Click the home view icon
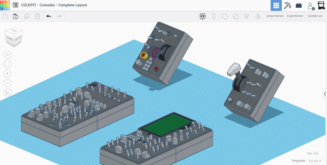Image resolution: width=327 pixels, height=165 pixels. [8, 55]
